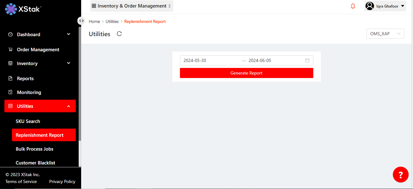Select Bulk Process Jobs menu item
This screenshot has height=189, width=413.
coord(35,149)
